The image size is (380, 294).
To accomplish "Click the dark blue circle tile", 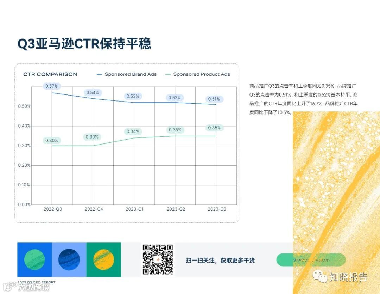I will (69, 259).
